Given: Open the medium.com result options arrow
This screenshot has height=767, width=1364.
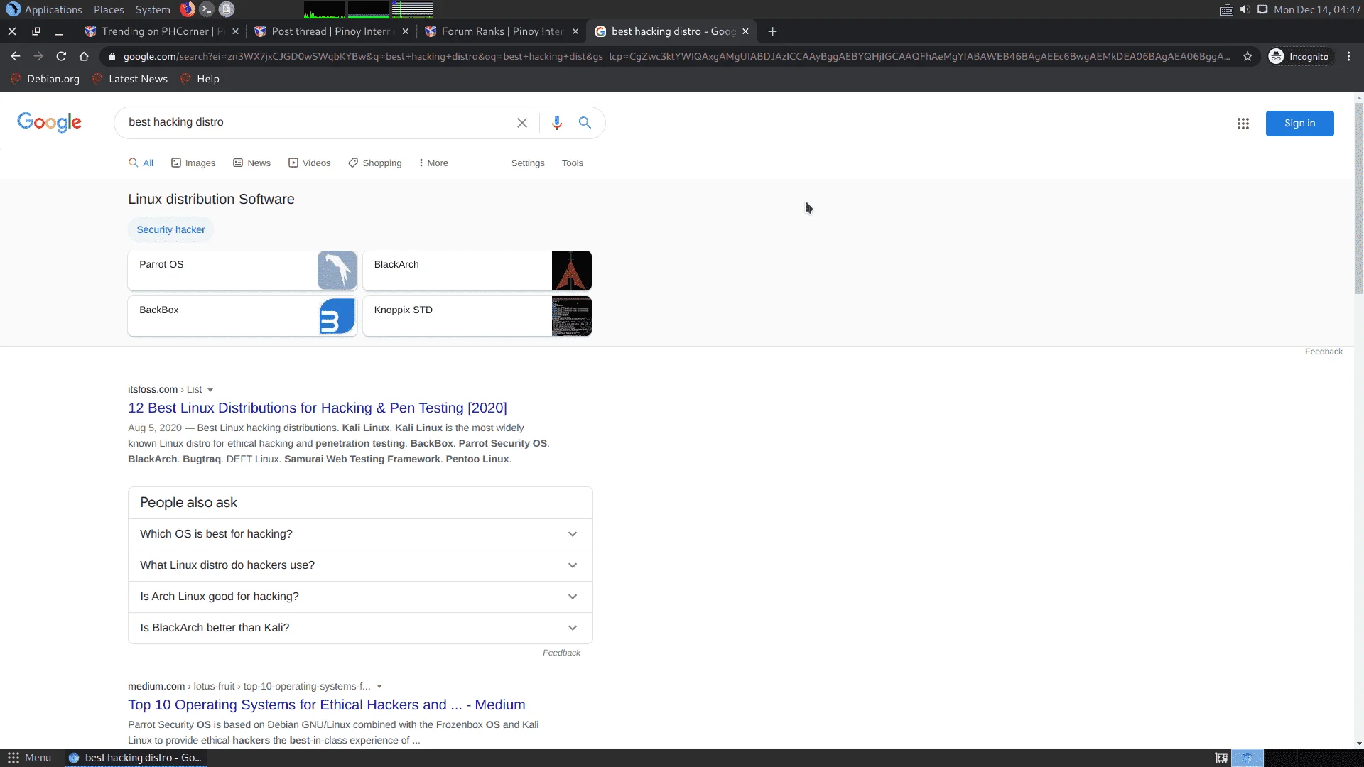Looking at the screenshot, I should click(x=379, y=687).
